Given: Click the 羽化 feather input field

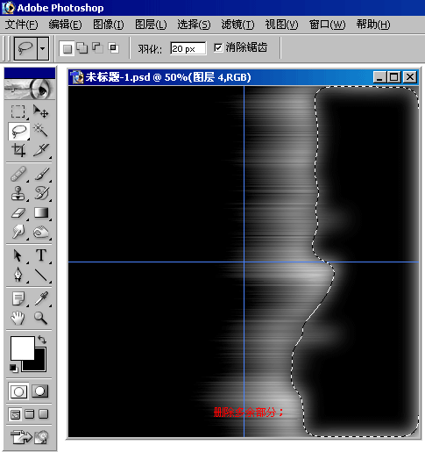Looking at the screenshot, I should coord(188,48).
